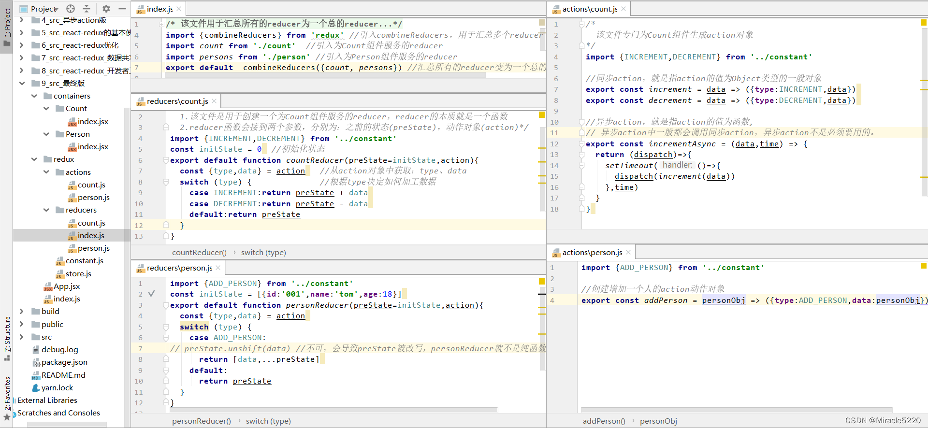
Task: Expand the 7_src_react-redux_数据共享 folder
Action: 21,57
